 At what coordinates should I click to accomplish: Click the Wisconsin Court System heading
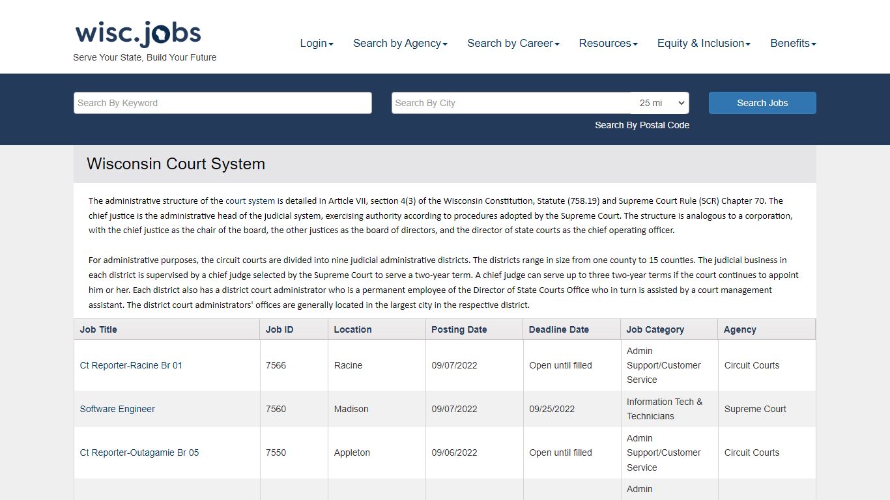click(x=176, y=163)
